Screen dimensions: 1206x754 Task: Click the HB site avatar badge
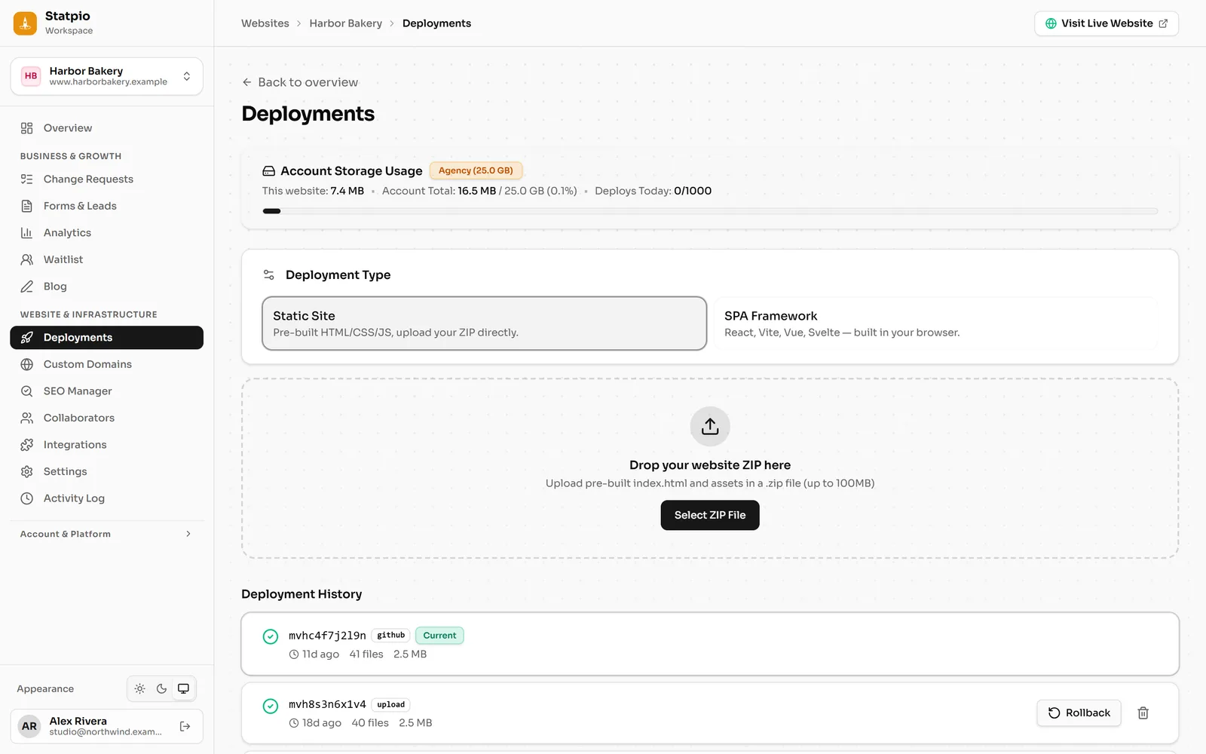click(x=31, y=76)
